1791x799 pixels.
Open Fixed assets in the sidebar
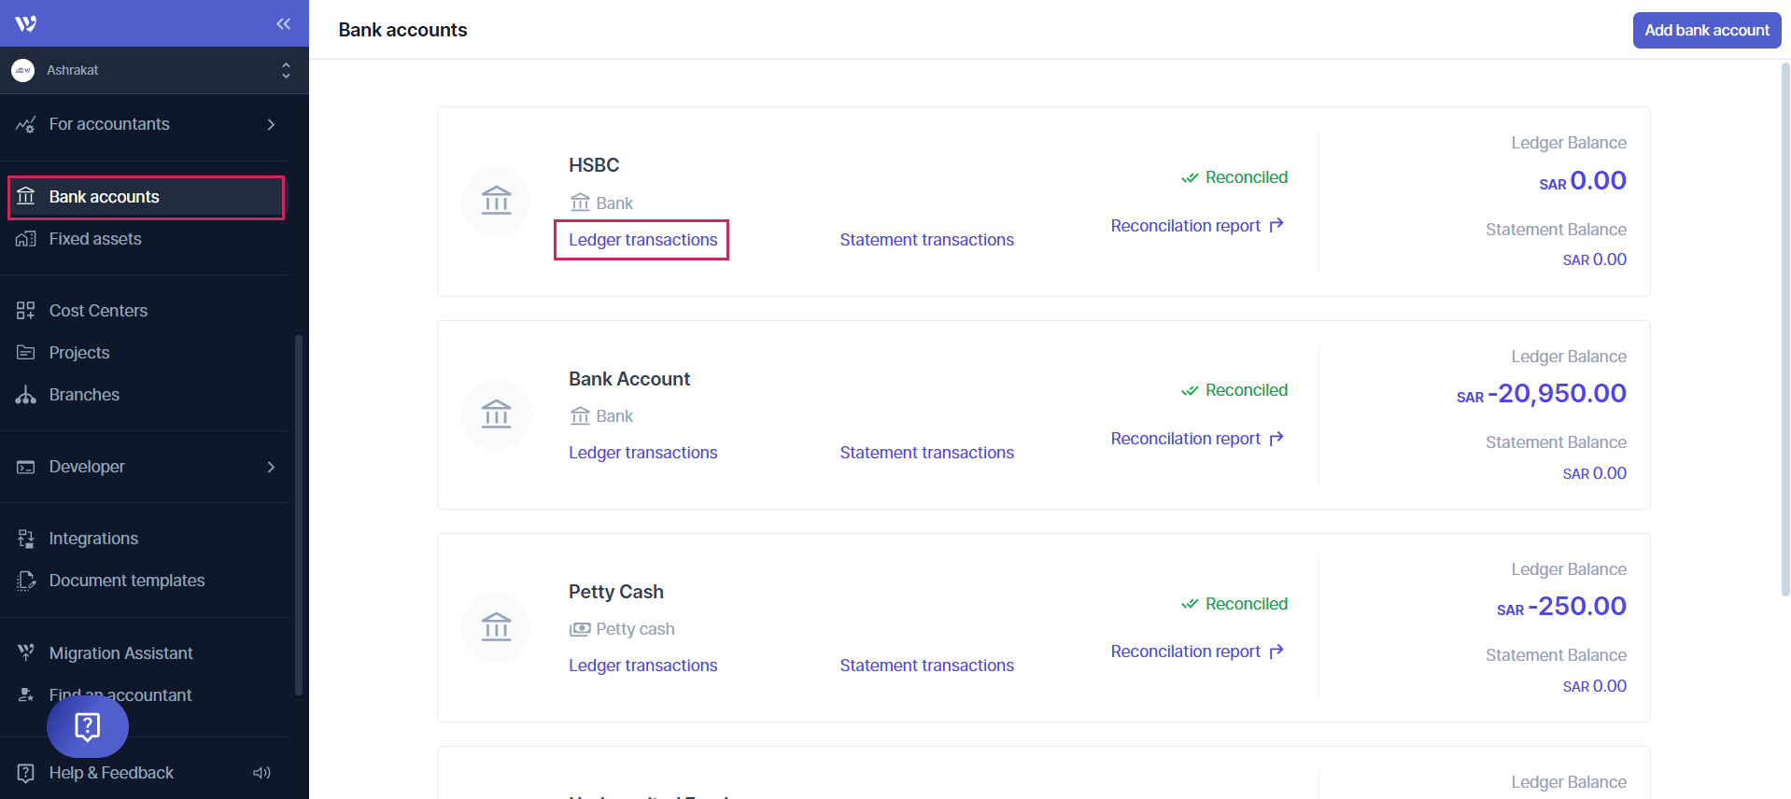pos(95,239)
